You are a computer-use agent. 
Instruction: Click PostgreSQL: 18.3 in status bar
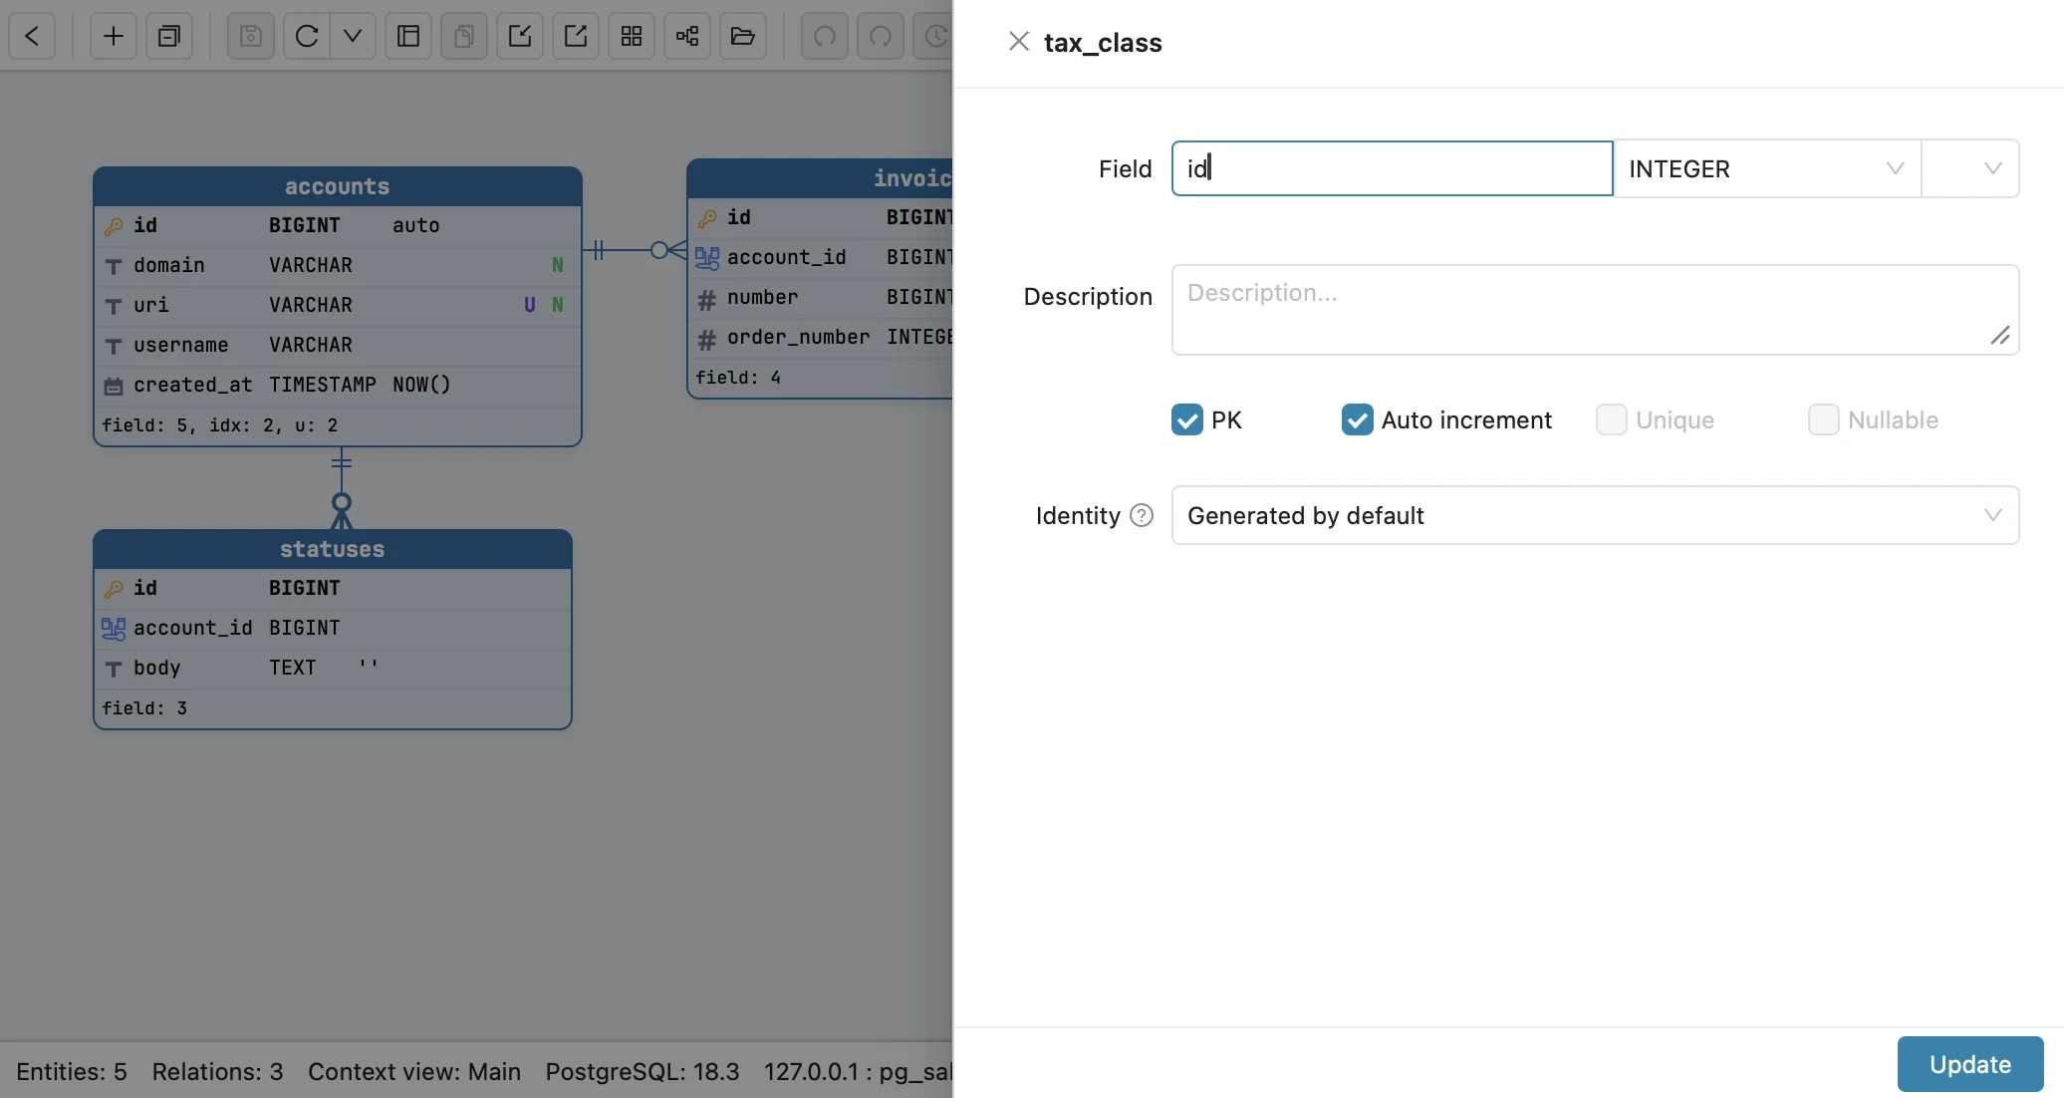point(643,1072)
